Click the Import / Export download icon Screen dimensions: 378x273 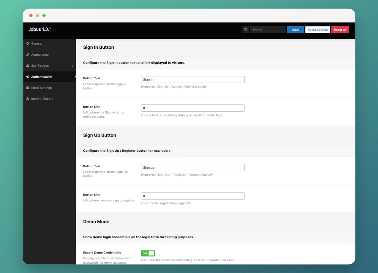pyautogui.click(x=27, y=99)
